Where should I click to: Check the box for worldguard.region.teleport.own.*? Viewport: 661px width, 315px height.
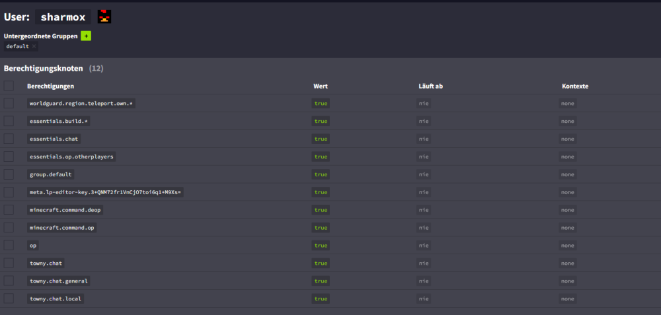[9, 104]
